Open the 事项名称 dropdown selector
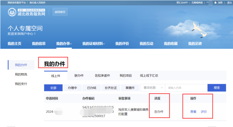 153,88
